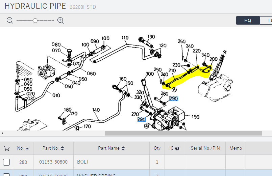Viewport: 272px width, 176px height.
Task: Click callout 030 on the diagram
Action: 31,98
